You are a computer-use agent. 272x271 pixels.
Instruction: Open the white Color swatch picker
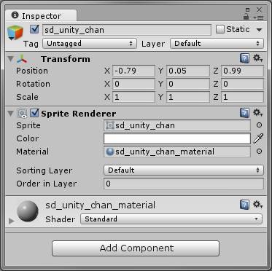[x=177, y=138]
